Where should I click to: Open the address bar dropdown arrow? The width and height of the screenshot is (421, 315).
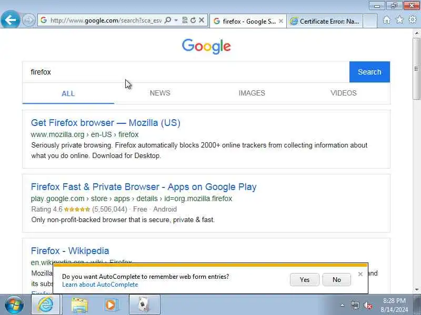[176, 20]
